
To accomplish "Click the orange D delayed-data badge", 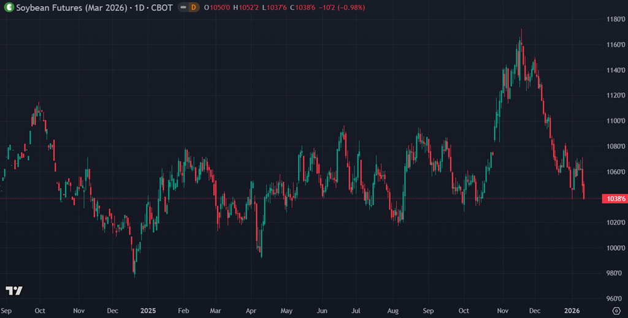I will pyautogui.click(x=193, y=7).
